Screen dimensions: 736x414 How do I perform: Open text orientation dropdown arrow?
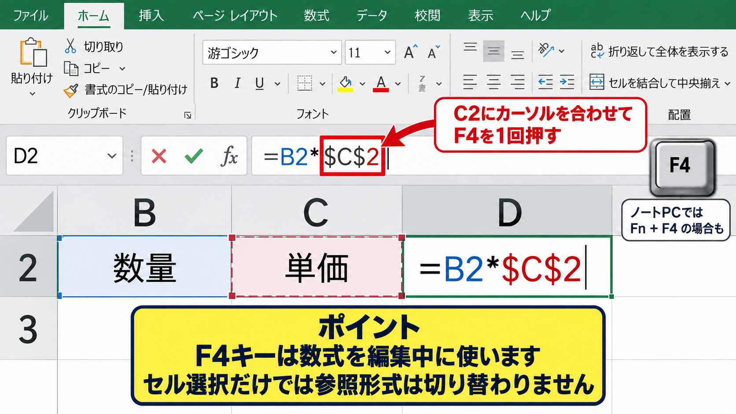562,51
